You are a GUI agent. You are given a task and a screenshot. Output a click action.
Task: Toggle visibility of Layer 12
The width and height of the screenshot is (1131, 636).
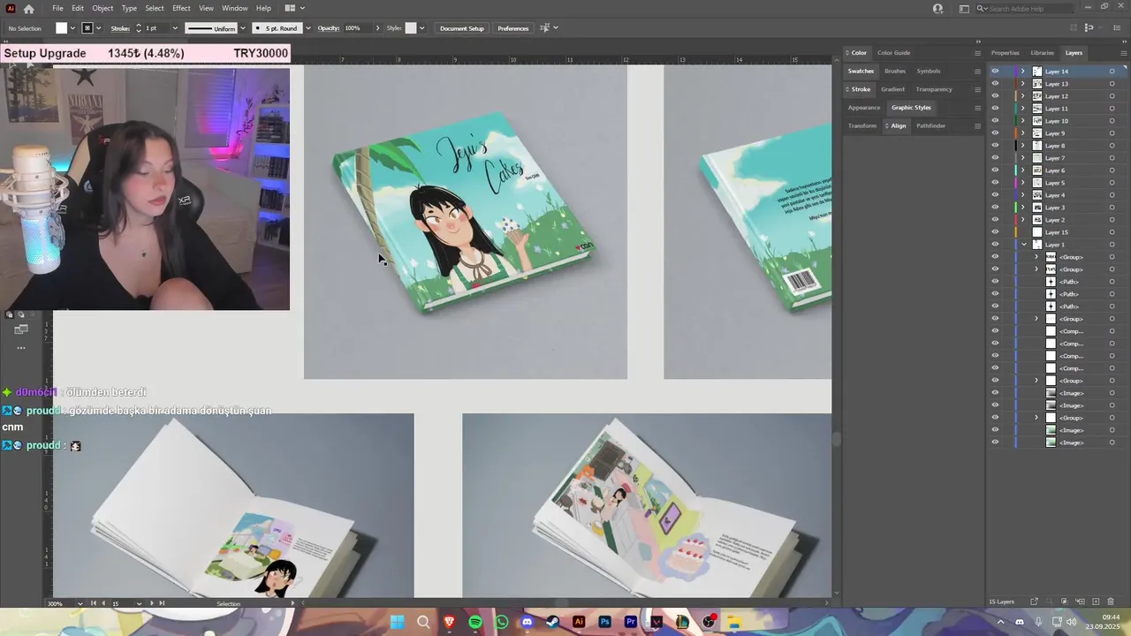click(995, 96)
